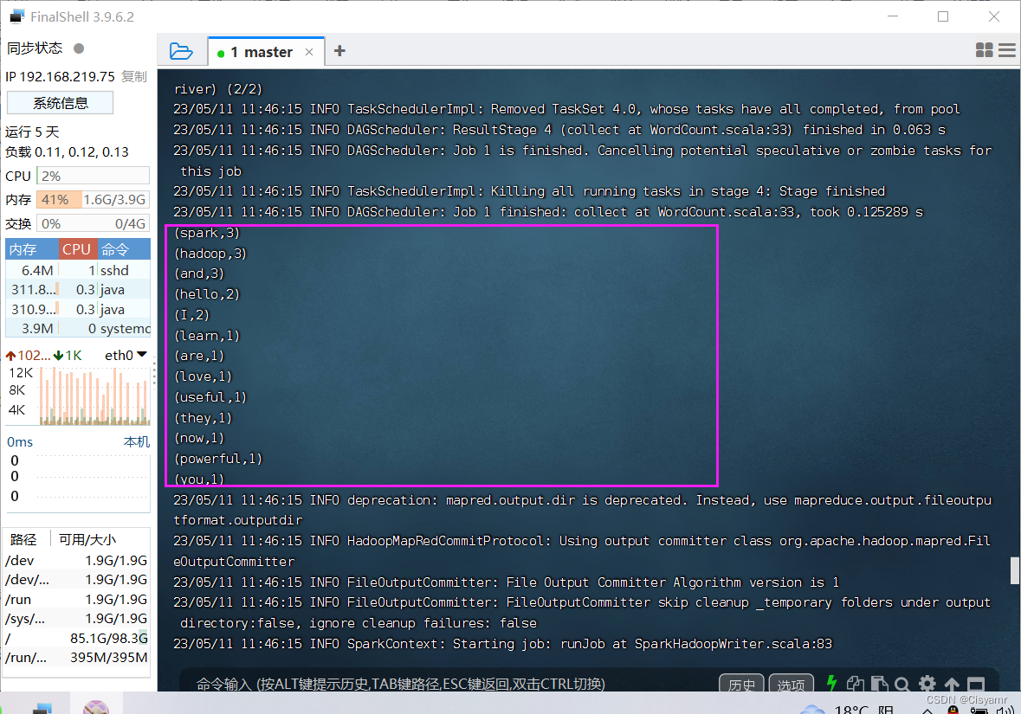1021x714 pixels.
Task: Click the green lightning quick command icon
Action: pos(831,684)
